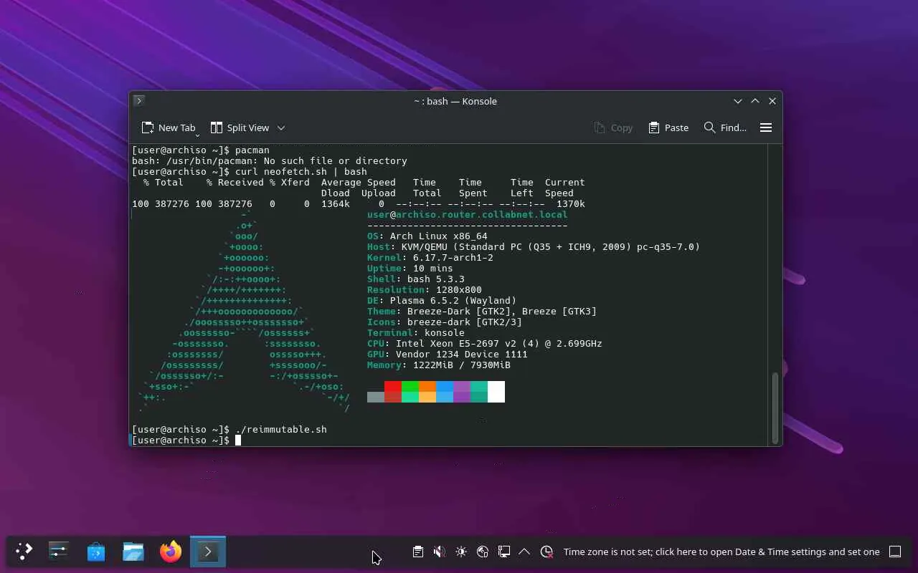Open the Clipboard tray icon
Screen dimensions: 918x573
click(418, 552)
